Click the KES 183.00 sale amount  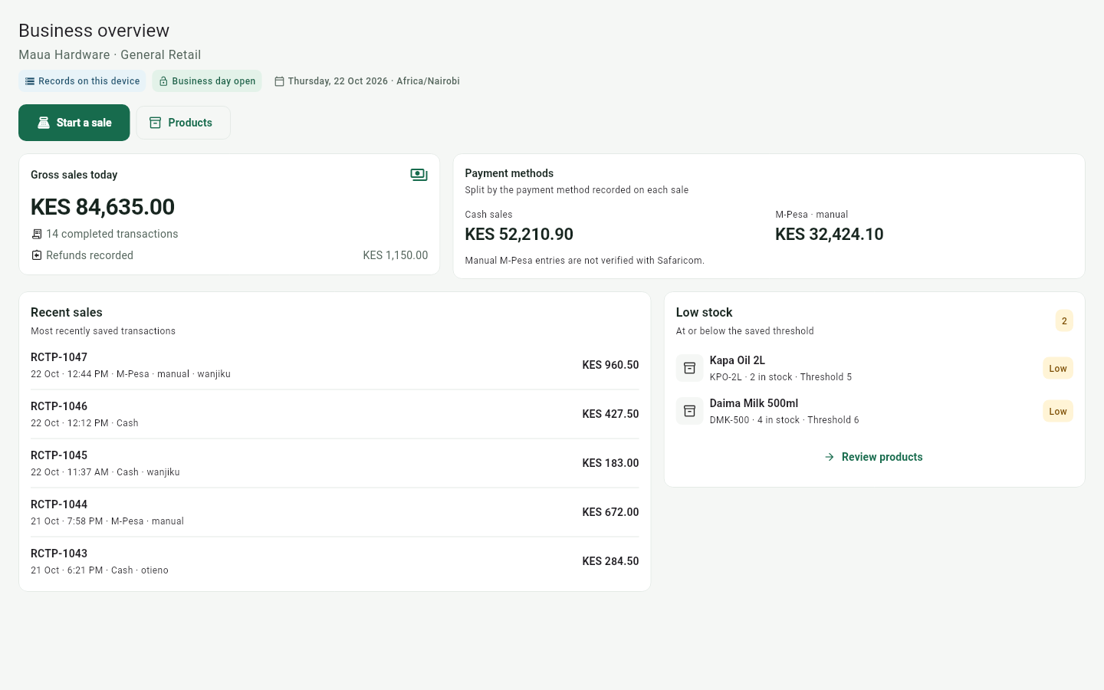click(x=610, y=463)
